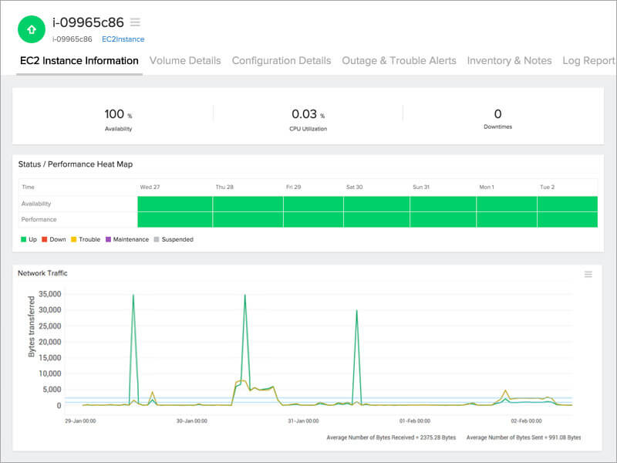
Task: Switch to the Volume Details tab
Action: (185, 61)
